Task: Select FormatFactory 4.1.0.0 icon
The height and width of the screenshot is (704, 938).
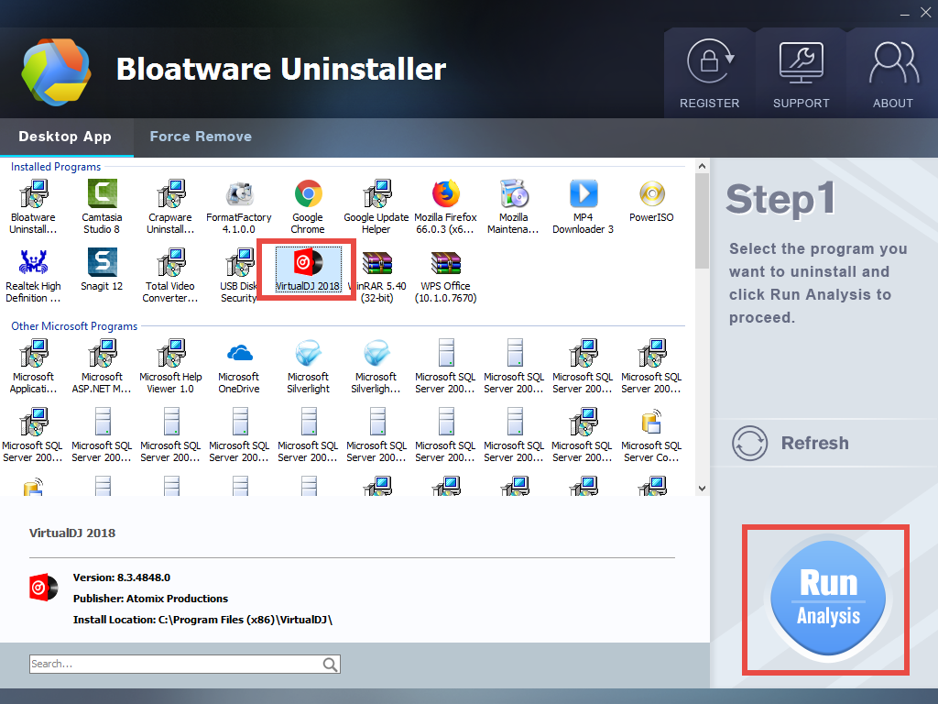Action: click(x=239, y=194)
